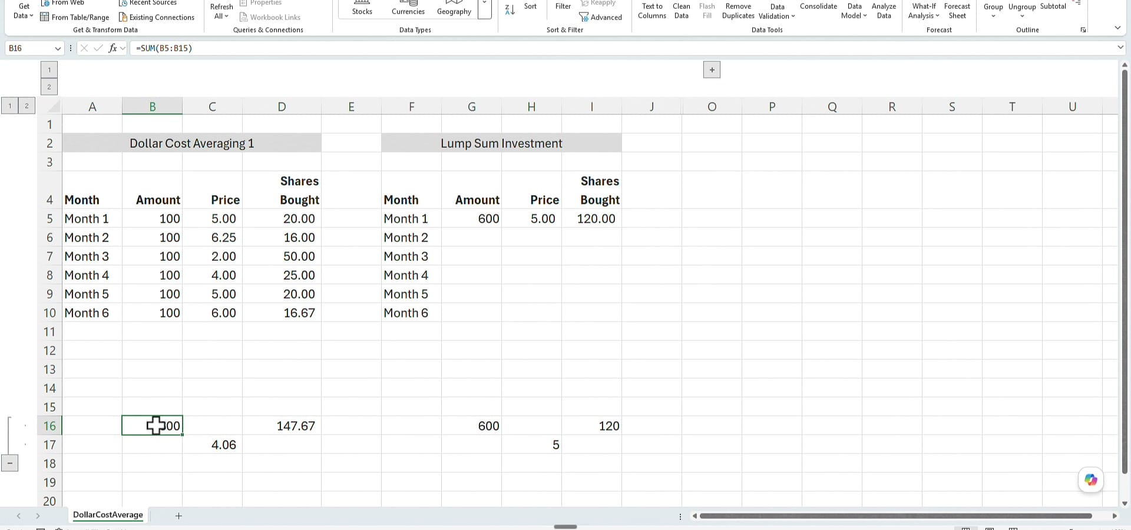Open Data Types gallery more arrow

(484, 8)
